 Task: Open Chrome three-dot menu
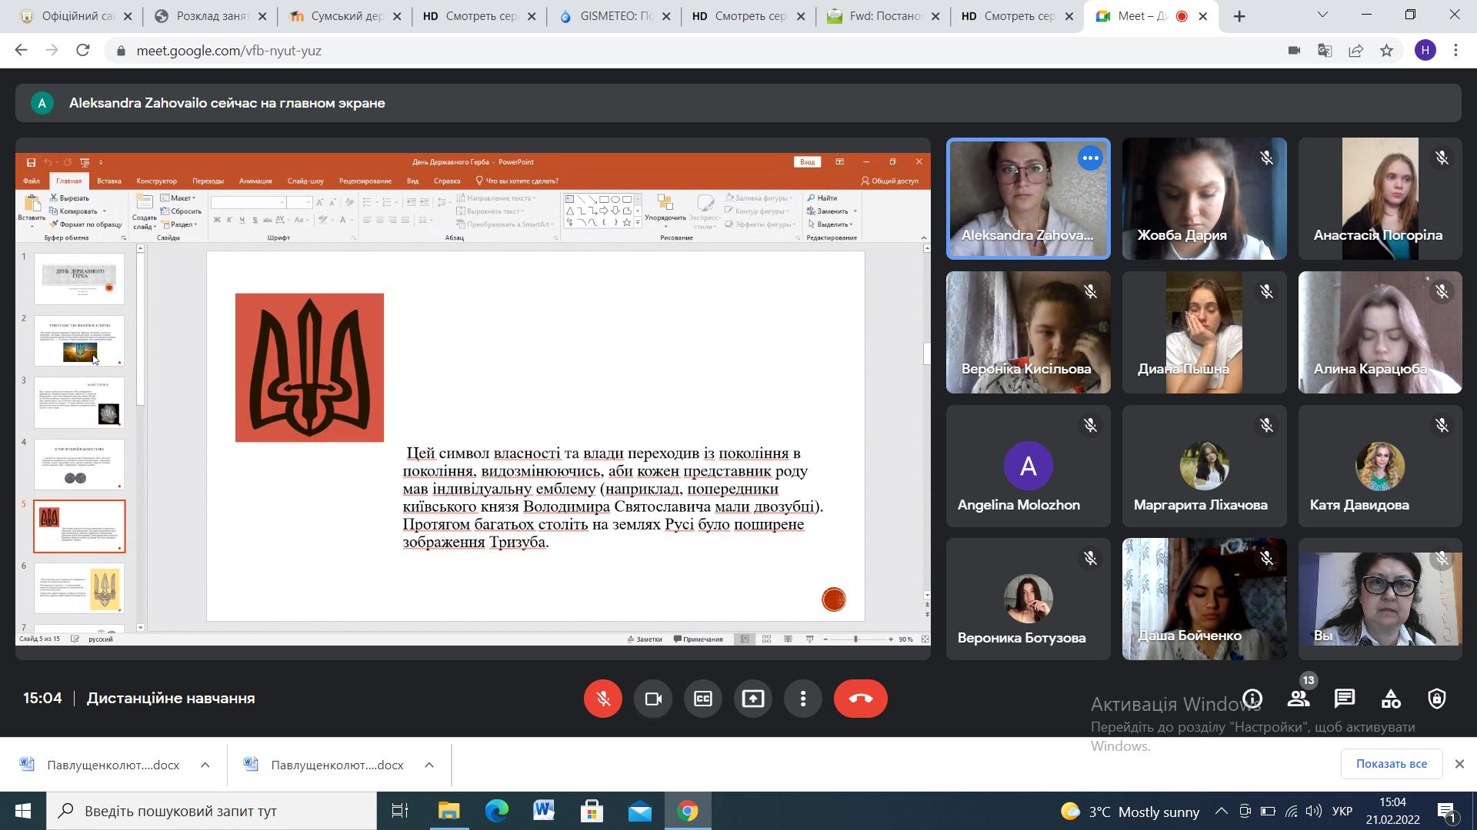pos(1455,51)
